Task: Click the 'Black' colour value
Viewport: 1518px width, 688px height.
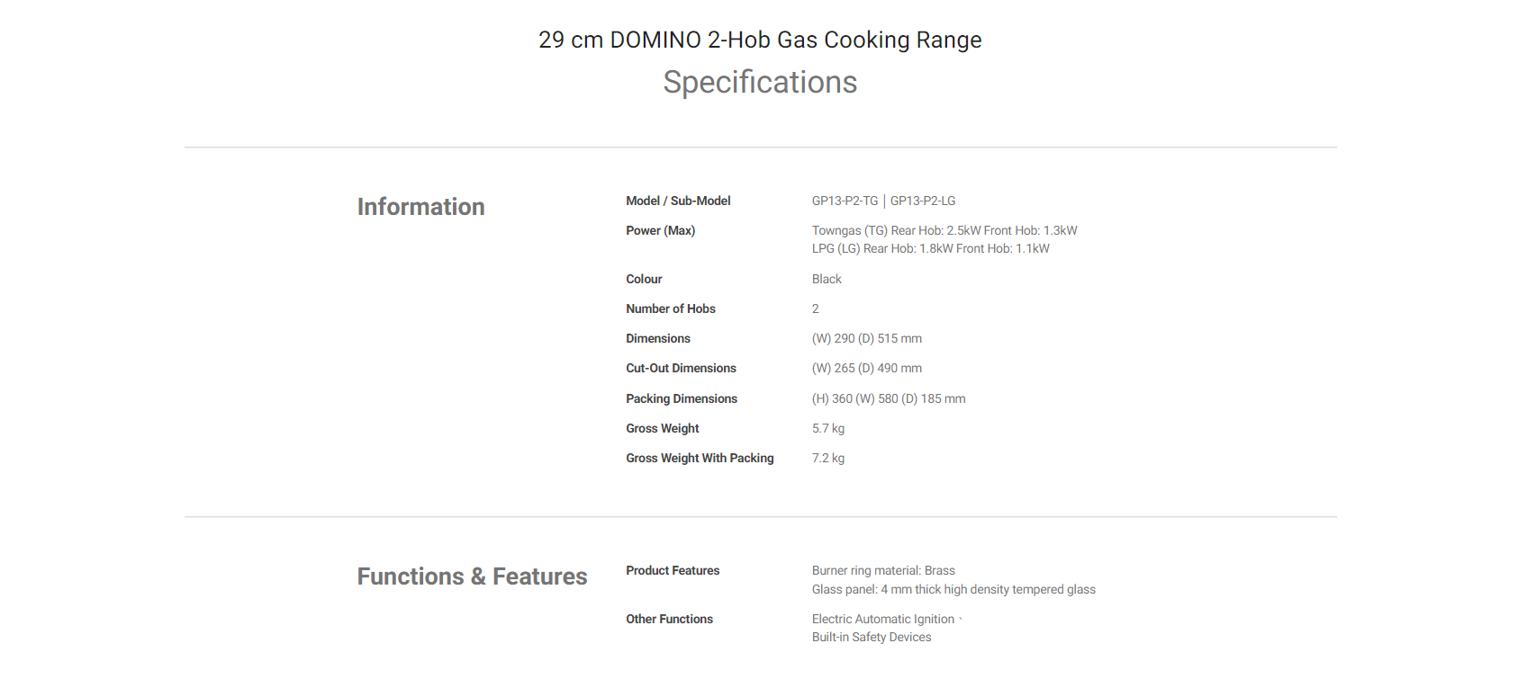Action: click(827, 279)
